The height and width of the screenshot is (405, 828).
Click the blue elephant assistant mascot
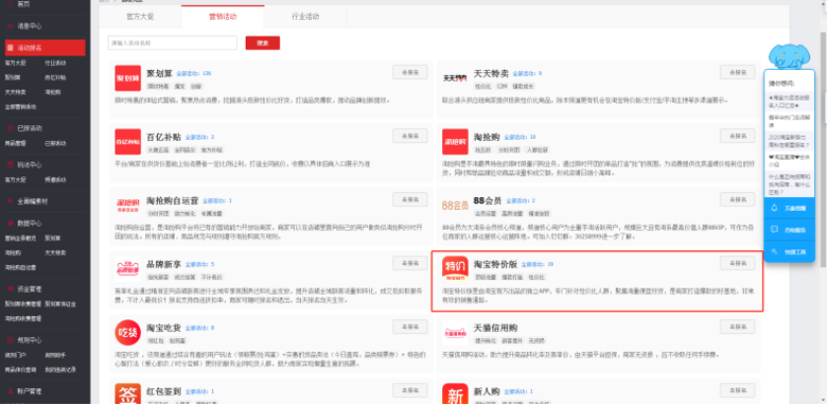tap(789, 56)
